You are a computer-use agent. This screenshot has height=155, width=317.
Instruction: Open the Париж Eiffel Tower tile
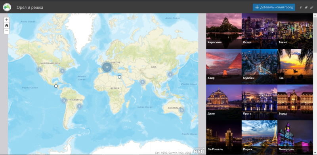[x=260, y=137]
